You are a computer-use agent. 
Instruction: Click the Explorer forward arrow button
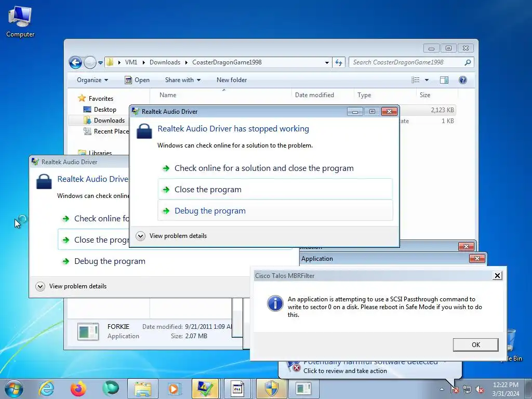90,62
